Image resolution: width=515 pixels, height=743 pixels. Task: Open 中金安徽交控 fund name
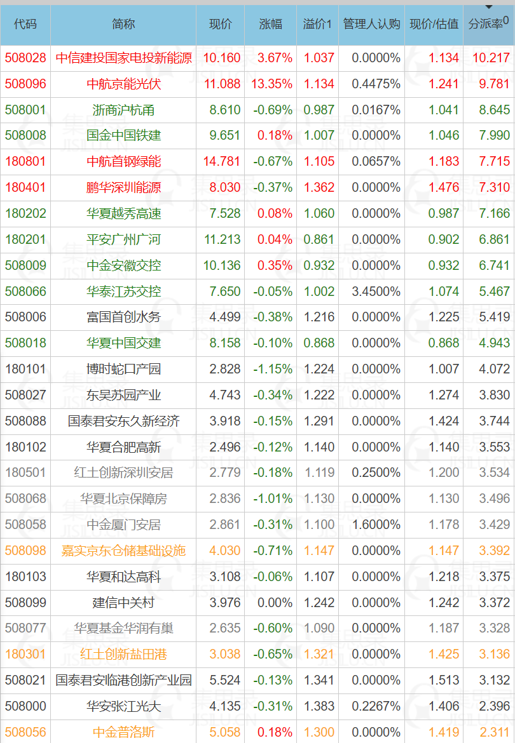click(124, 265)
